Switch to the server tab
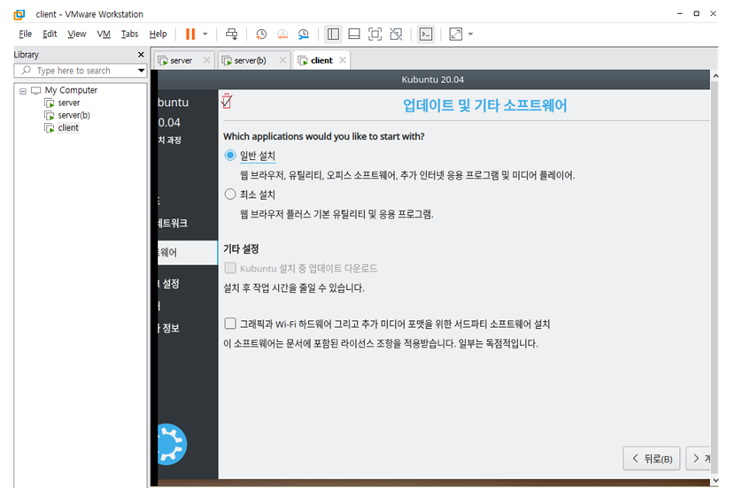The width and height of the screenshot is (735, 496). coord(181,61)
